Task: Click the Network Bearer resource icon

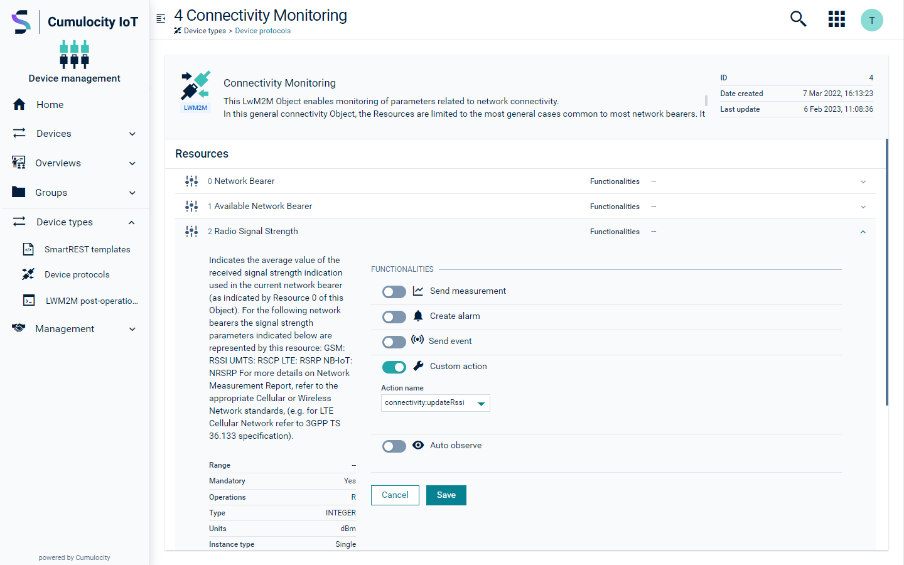Action: [x=191, y=181]
